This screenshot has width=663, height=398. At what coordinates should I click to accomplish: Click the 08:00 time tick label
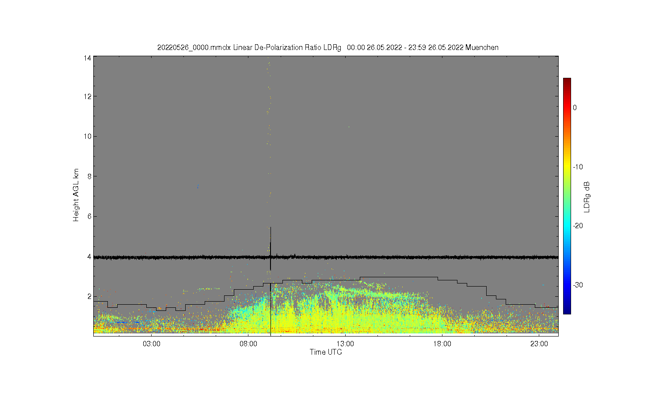pos(248,344)
